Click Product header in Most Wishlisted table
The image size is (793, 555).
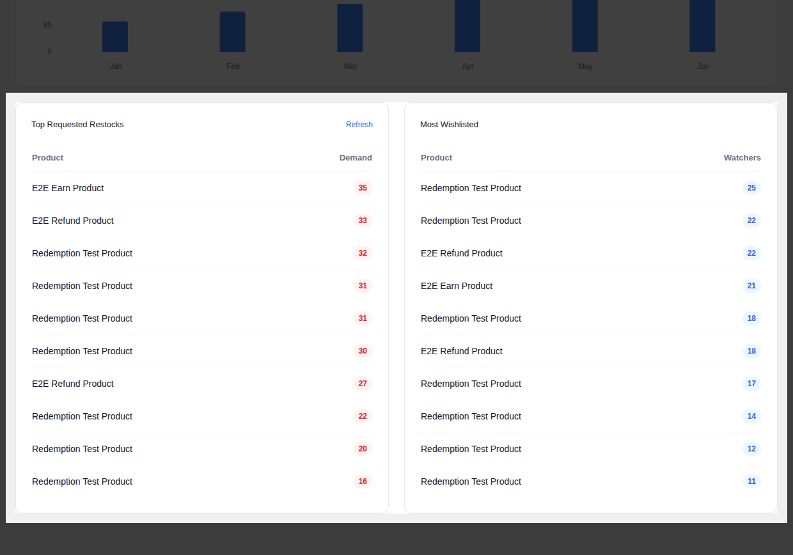tap(437, 158)
